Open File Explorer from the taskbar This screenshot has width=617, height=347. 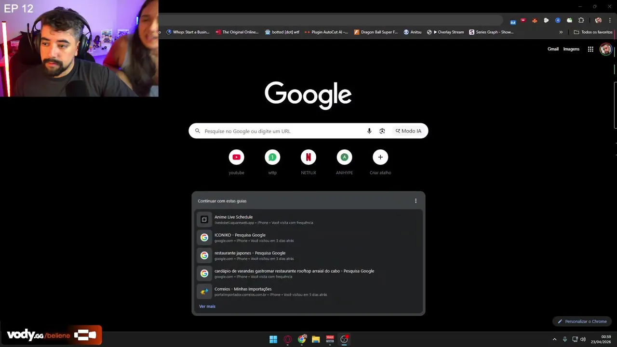(x=316, y=339)
